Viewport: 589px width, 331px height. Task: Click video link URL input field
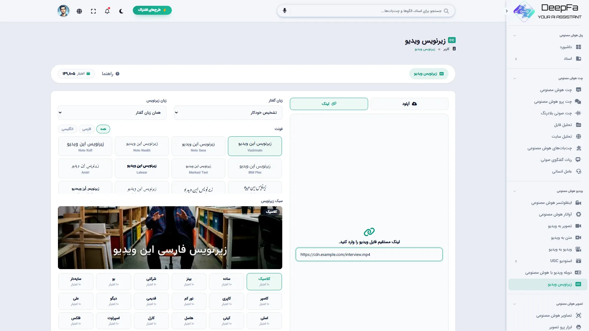[369, 254]
